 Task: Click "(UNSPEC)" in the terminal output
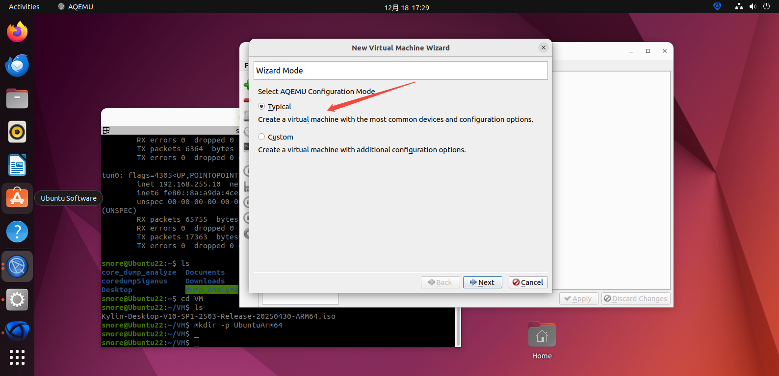pos(119,211)
